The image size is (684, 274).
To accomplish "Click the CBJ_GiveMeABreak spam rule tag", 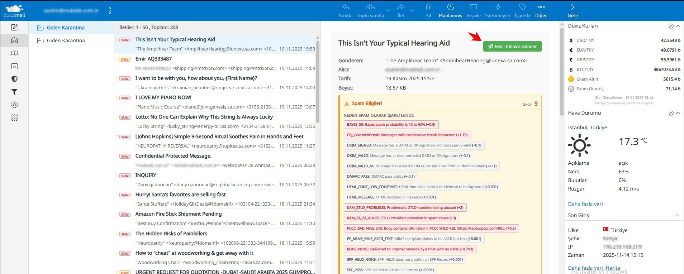I will tap(407, 135).
